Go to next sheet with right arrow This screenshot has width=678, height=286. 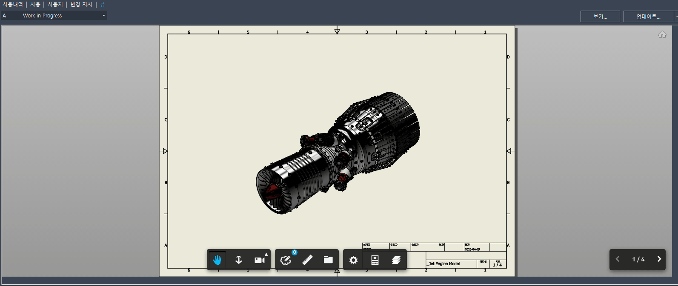[659, 259]
